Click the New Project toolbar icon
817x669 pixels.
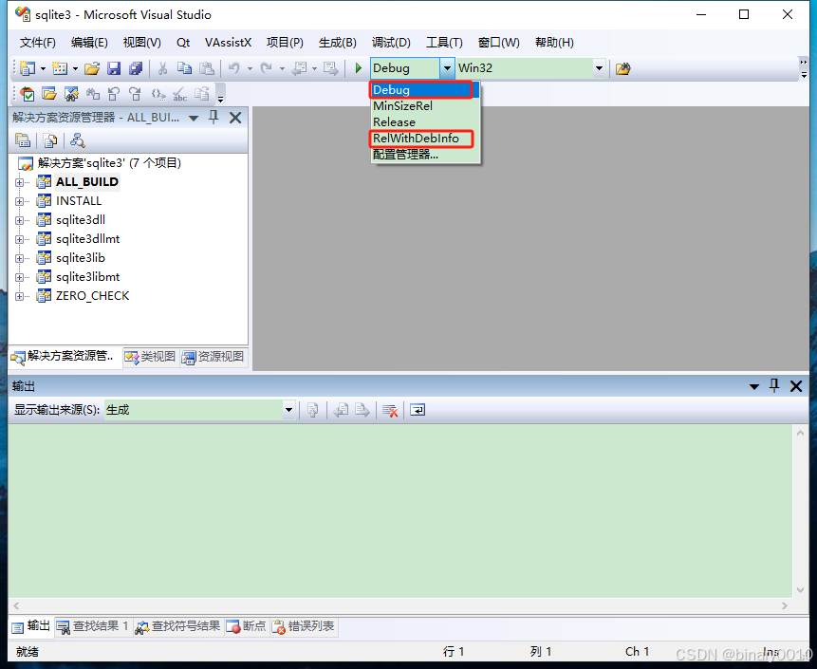tap(28, 68)
